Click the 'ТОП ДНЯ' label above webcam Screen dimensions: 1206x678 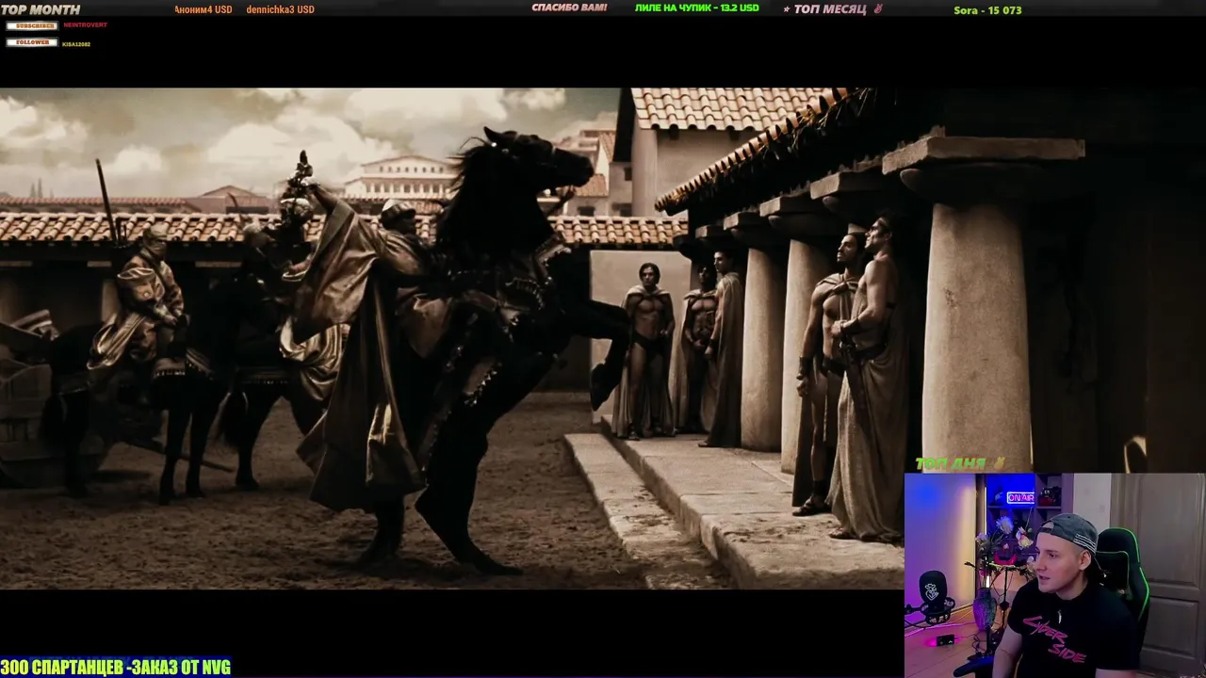click(951, 463)
